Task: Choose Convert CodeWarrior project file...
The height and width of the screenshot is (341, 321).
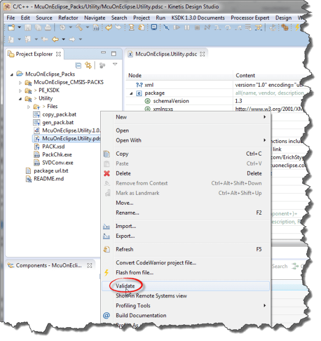Action: tap(186, 263)
